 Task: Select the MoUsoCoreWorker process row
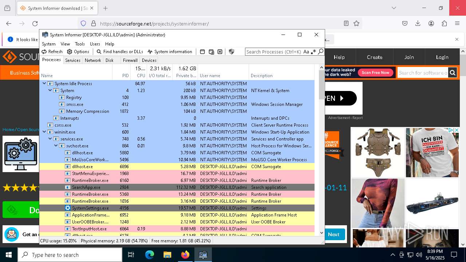point(177,160)
